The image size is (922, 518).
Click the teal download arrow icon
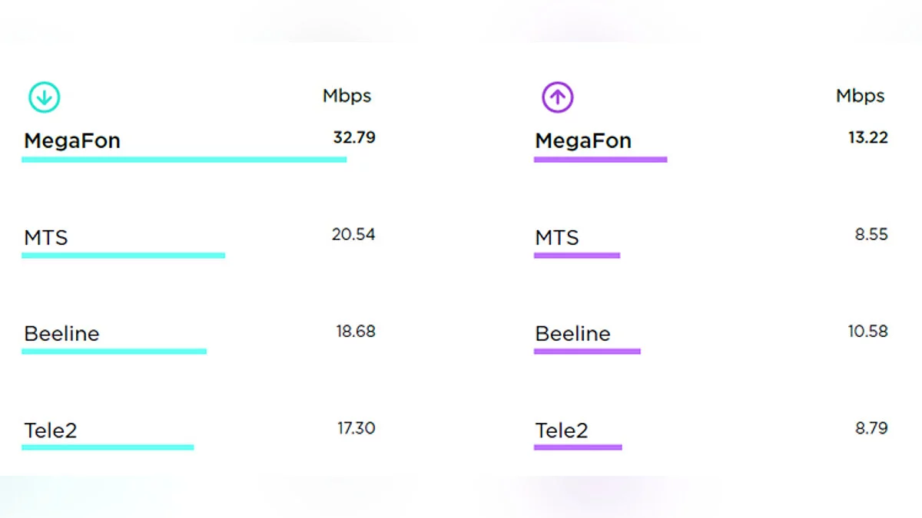click(x=45, y=97)
